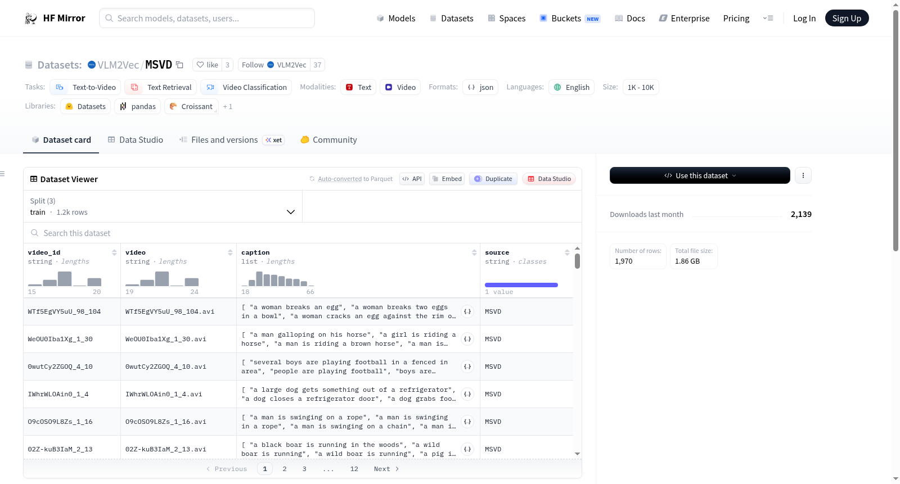Click the Log In link
The width and height of the screenshot is (900, 484).
[804, 18]
